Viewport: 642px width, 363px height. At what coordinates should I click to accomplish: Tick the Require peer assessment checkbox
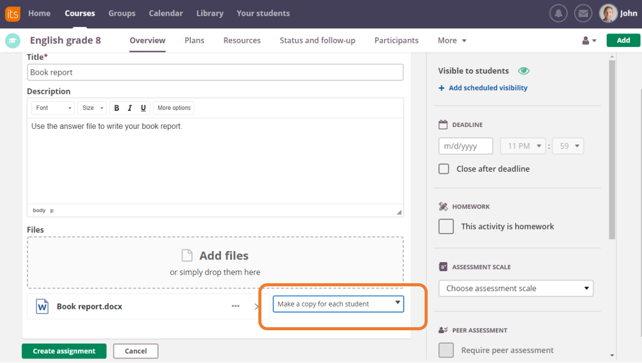click(446, 350)
